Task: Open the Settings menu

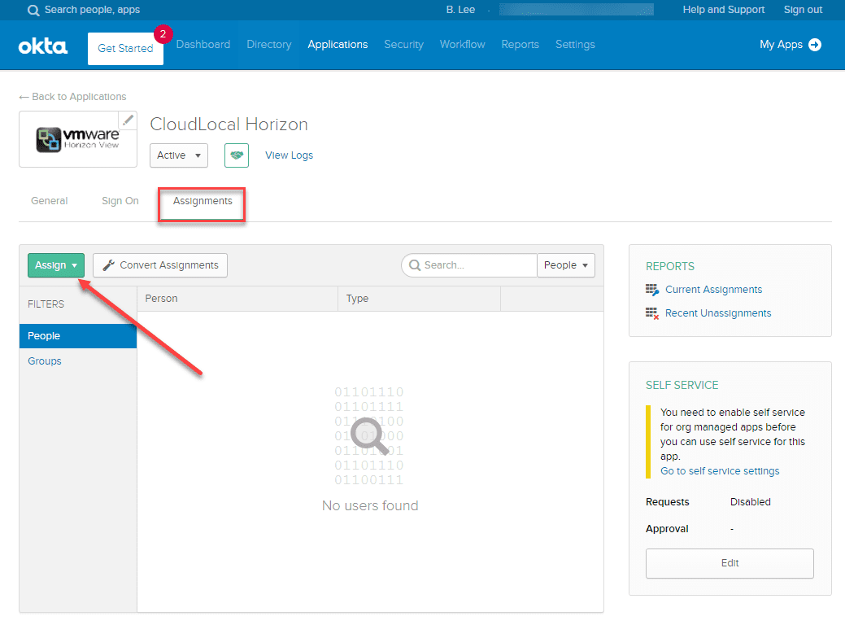Action: (x=575, y=45)
